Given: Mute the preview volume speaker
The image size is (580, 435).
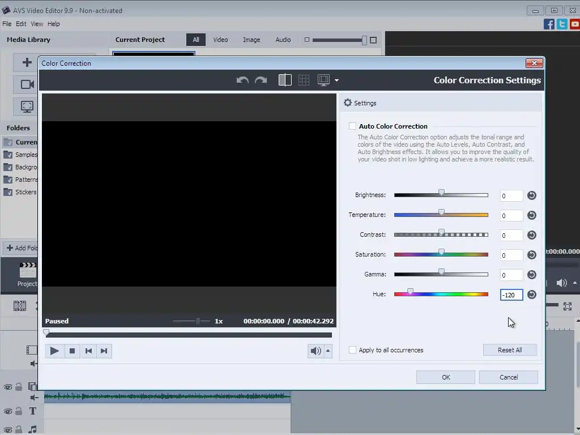Looking at the screenshot, I should pyautogui.click(x=315, y=351).
